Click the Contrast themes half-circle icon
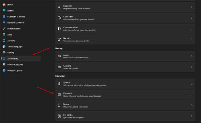The height and width of the screenshot is (123, 201). click(59, 29)
